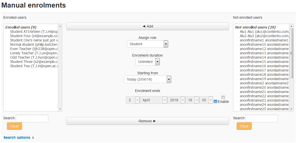
Task: Select Alu1 Alu1 in not enrolled list
Action: point(264,32)
